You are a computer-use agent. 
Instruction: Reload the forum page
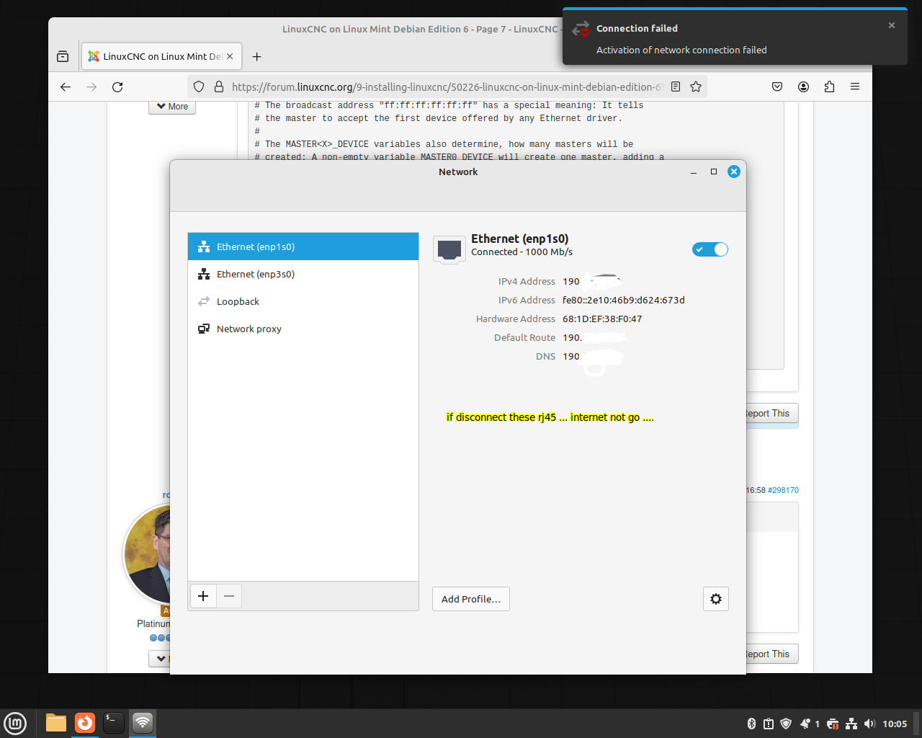point(117,86)
